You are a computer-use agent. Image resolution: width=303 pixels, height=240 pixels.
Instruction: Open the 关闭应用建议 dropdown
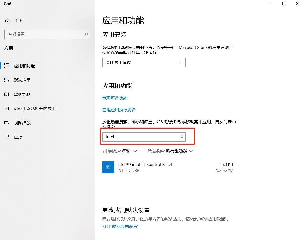pyautogui.click(x=144, y=63)
